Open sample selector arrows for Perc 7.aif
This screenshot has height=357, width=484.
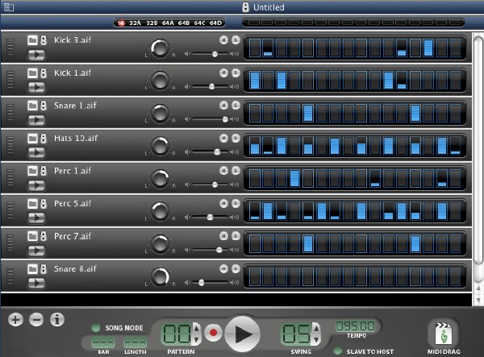click(x=44, y=236)
